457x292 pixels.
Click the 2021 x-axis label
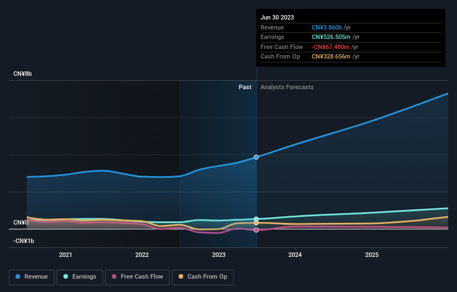click(66, 255)
